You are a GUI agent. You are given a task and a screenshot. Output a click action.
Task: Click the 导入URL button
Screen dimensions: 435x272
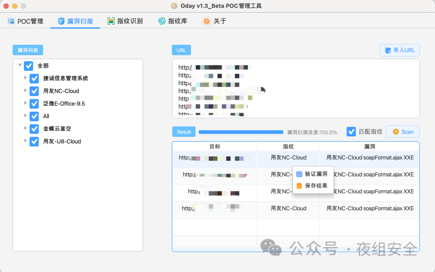click(400, 50)
